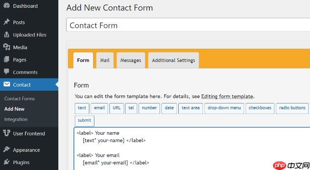The height and width of the screenshot is (170, 310).
Task: Click the User Frontend logo icon
Action: [x=7, y=133]
